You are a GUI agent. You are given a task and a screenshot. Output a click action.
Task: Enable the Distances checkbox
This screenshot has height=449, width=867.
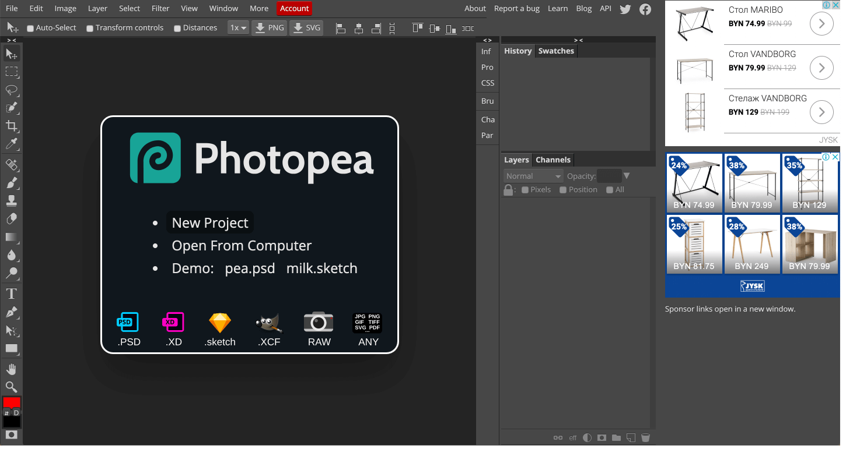pos(177,28)
